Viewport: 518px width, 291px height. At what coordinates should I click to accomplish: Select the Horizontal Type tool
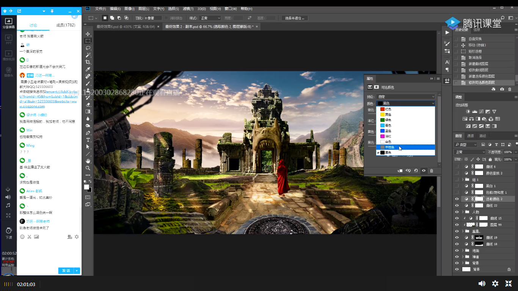tap(88, 140)
